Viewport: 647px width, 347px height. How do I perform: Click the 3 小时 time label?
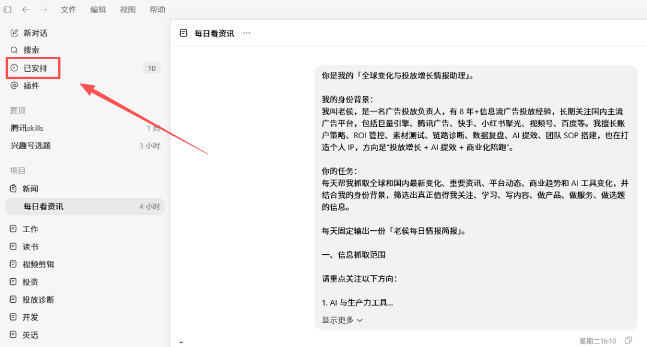pyautogui.click(x=149, y=146)
